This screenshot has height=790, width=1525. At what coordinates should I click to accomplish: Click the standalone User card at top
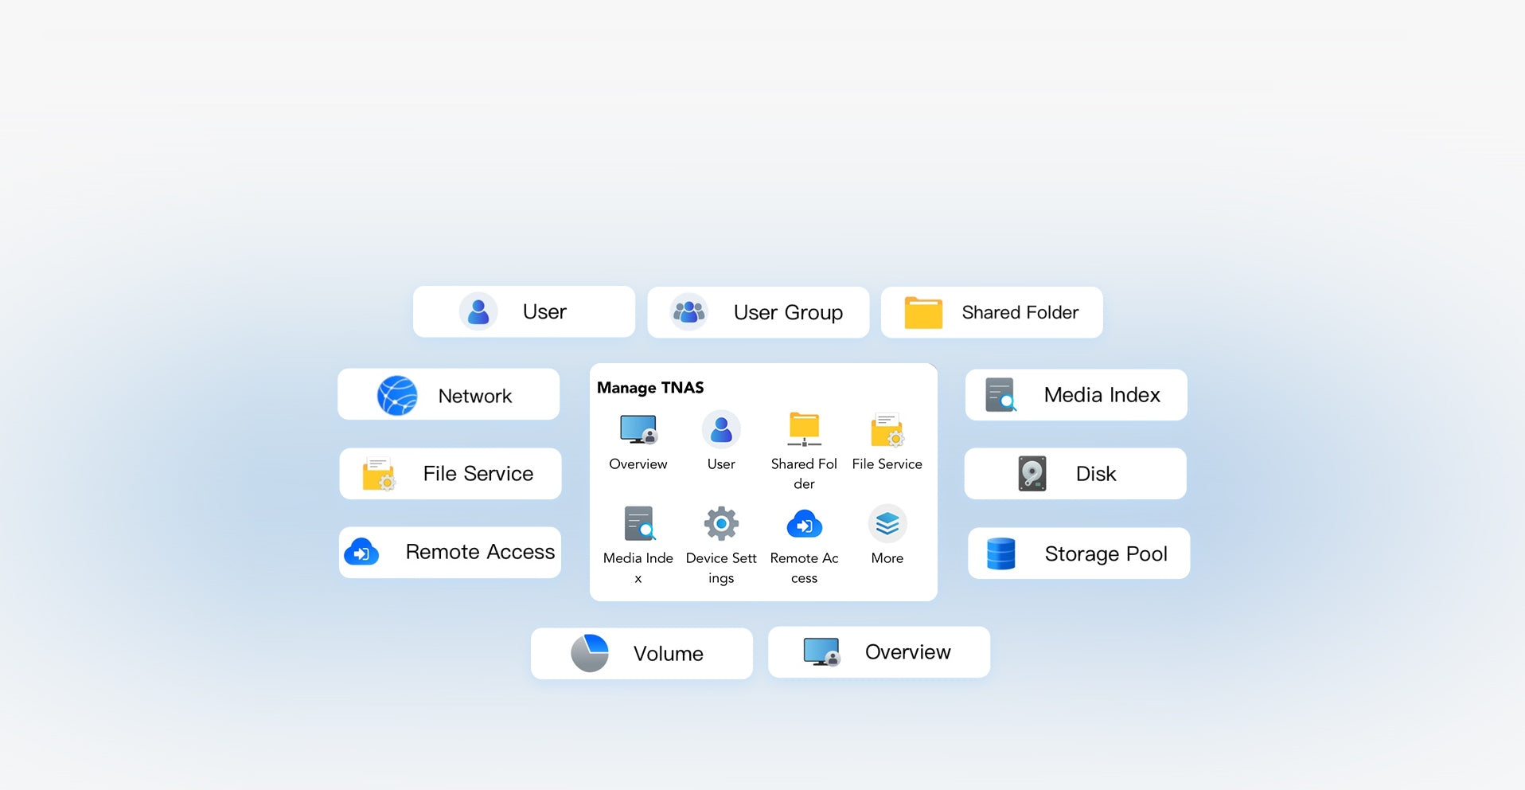[524, 311]
